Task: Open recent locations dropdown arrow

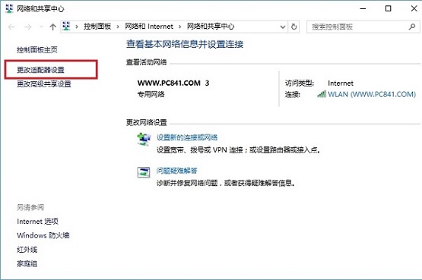Action: tap(41, 27)
